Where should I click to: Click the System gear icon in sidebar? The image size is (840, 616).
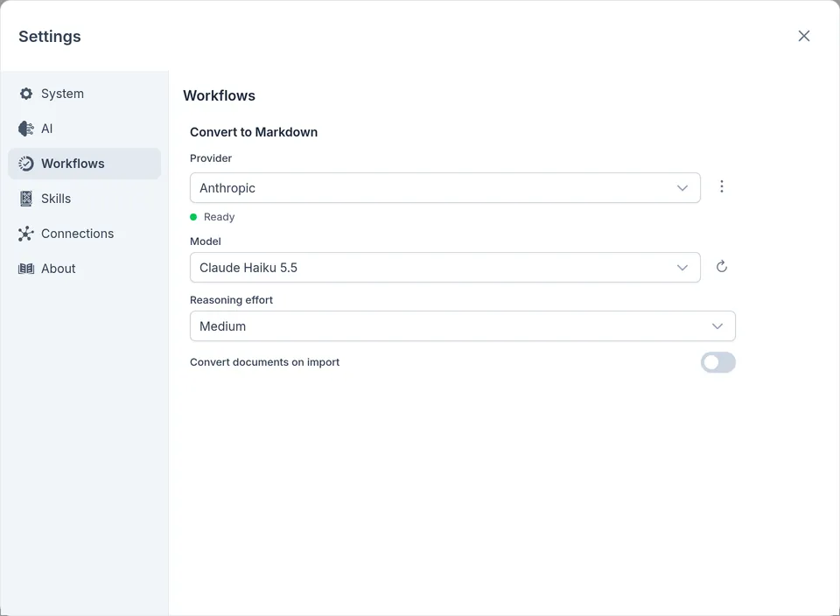pos(25,94)
